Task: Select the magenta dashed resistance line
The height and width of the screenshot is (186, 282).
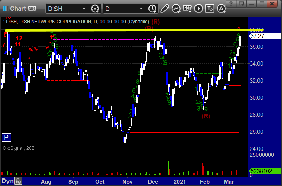Action: [x=104, y=39]
